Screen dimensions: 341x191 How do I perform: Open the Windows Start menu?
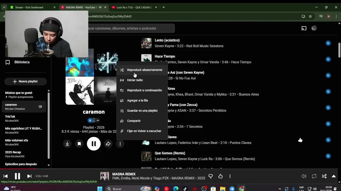(100, 189)
